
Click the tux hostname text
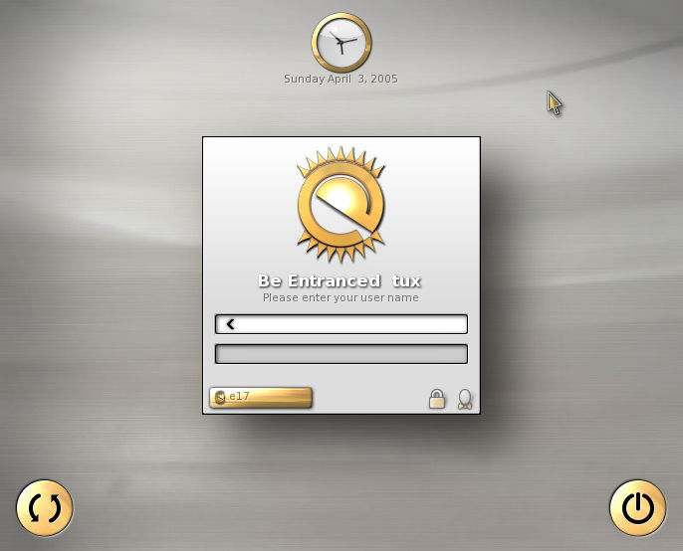point(406,281)
